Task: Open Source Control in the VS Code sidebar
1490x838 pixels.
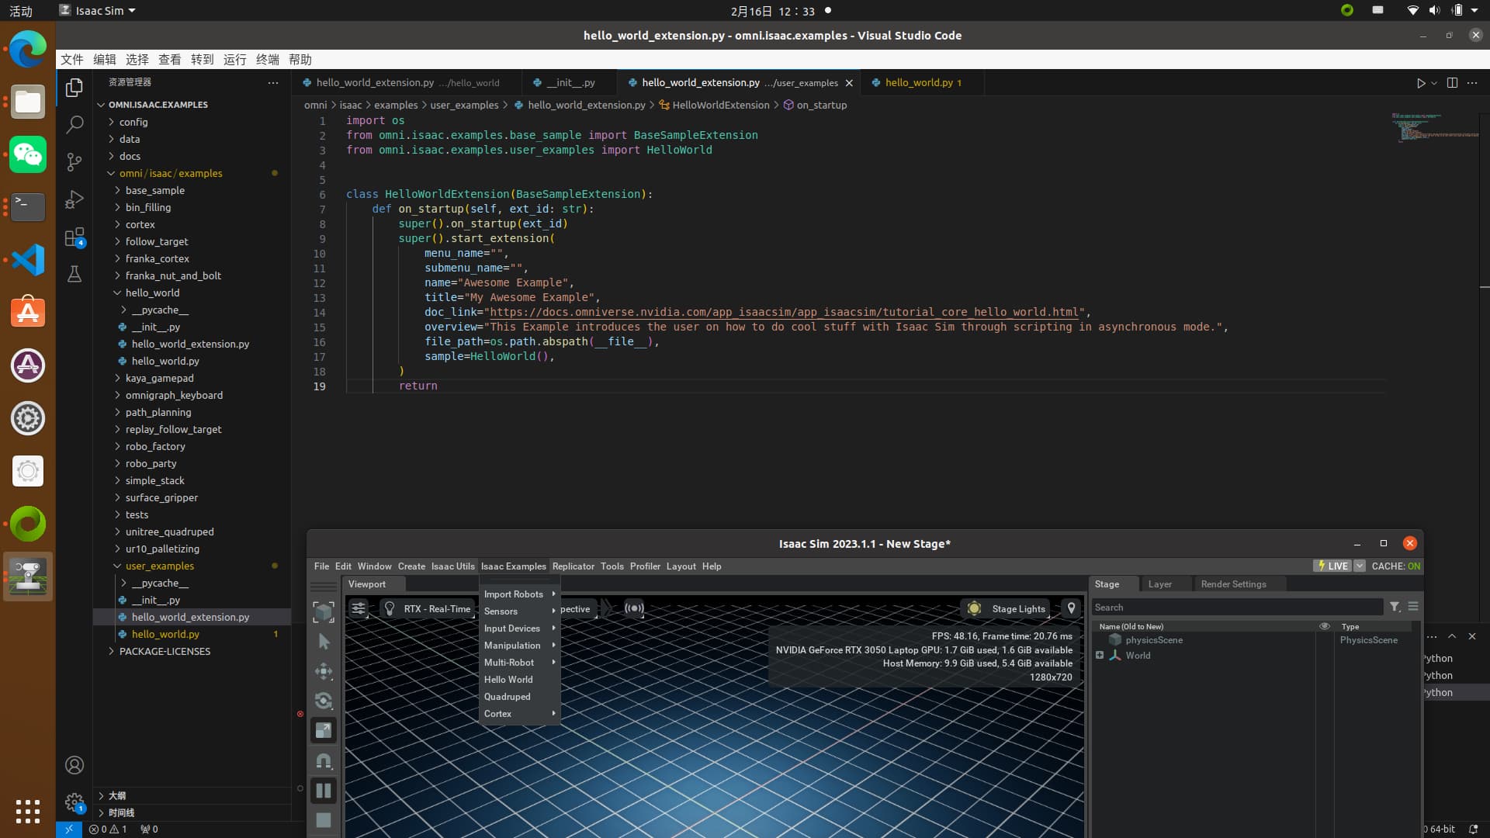Action: tap(74, 162)
